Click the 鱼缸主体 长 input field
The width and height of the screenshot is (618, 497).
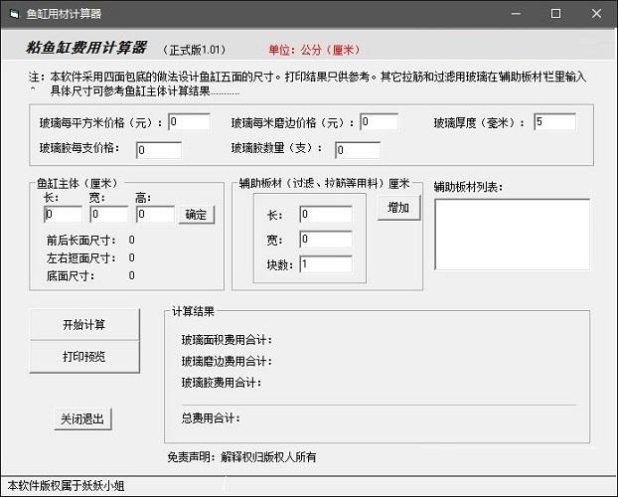tap(64, 214)
